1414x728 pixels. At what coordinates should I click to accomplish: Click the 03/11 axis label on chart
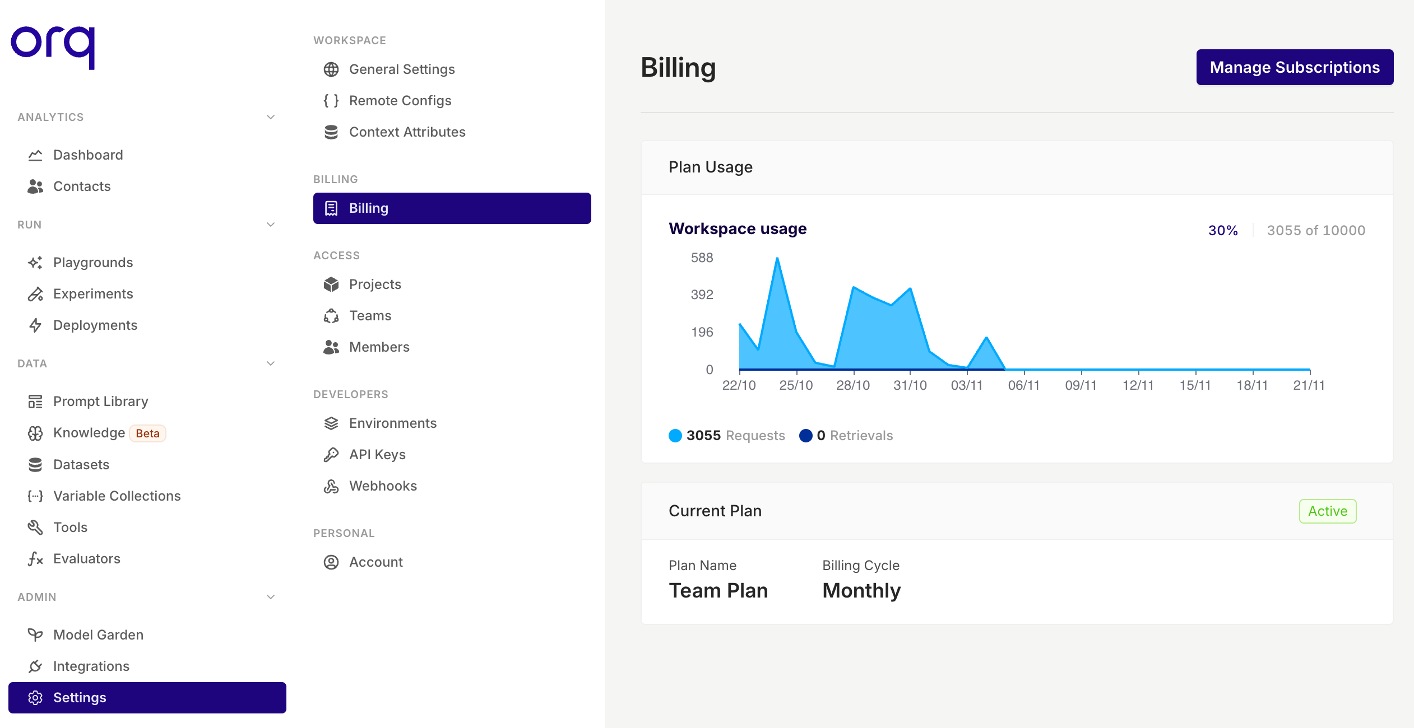967,385
